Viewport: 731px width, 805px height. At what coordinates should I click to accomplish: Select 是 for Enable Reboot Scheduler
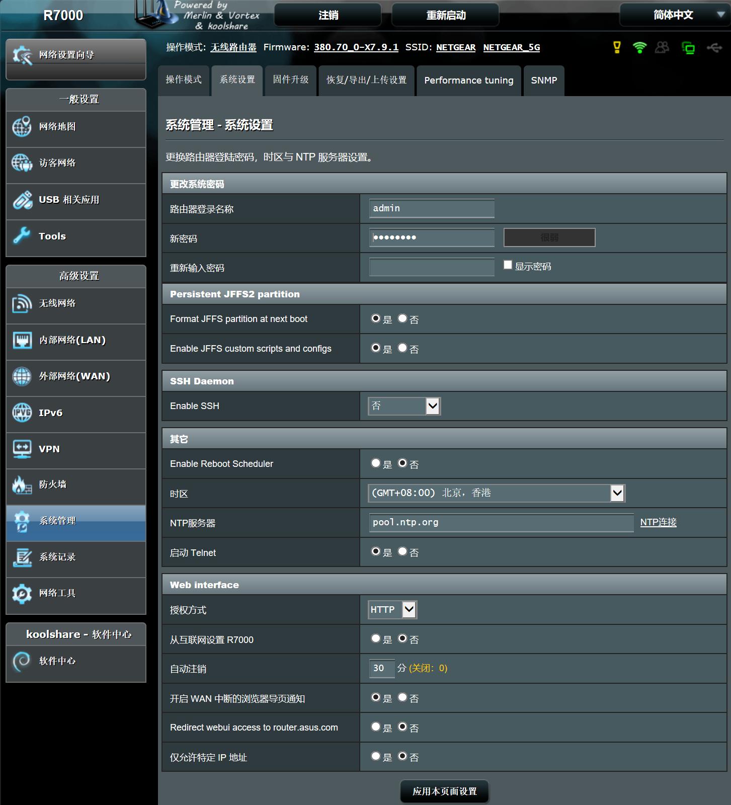pos(376,463)
